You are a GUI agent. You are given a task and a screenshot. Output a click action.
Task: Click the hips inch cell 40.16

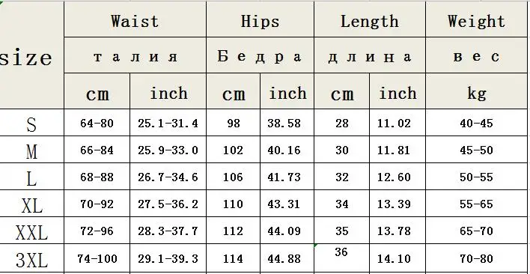287,150
